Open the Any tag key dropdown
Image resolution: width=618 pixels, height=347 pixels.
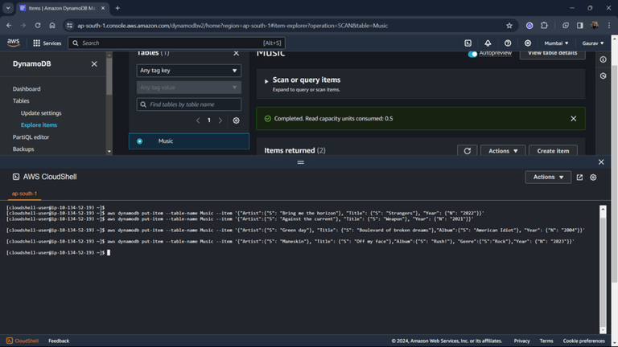[189, 71]
